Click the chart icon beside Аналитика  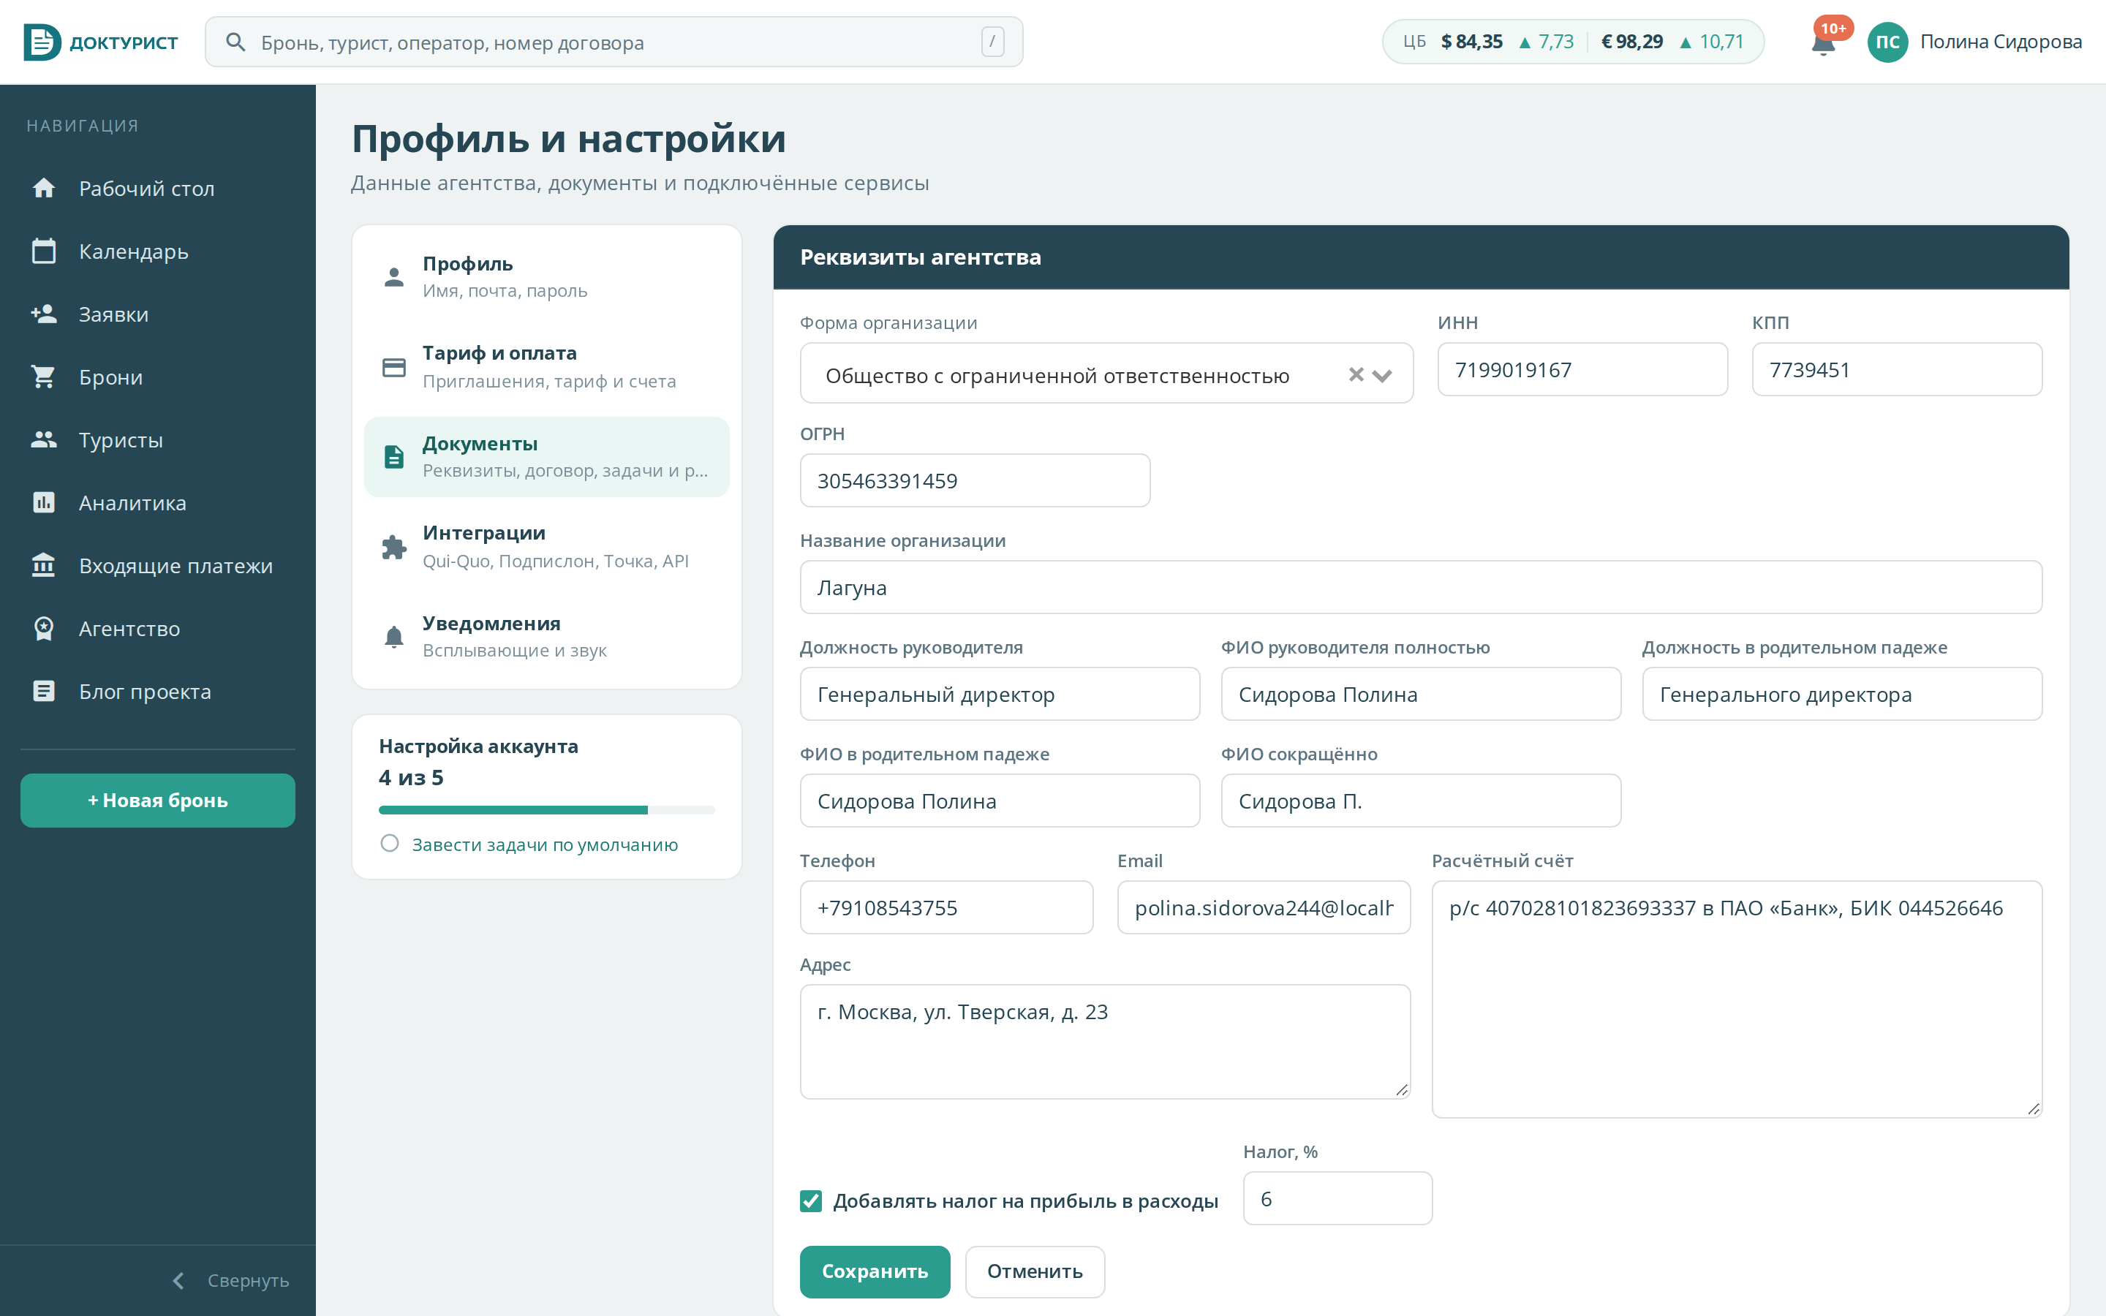pos(44,502)
